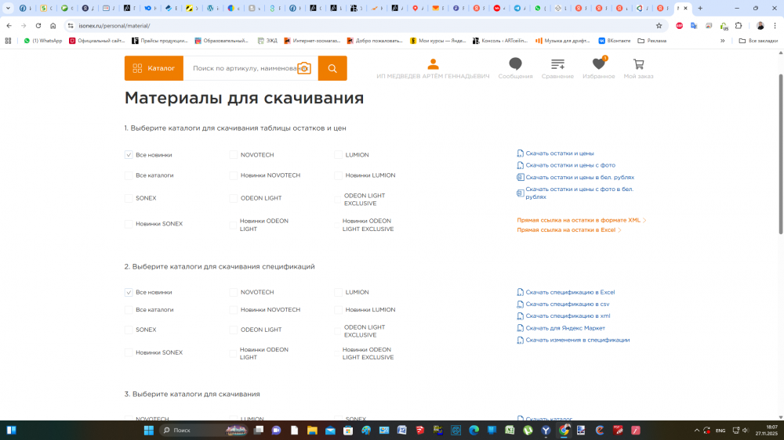Viewport: 784px width, 440px height.
Task: Open Избранное heart icon
Action: (x=598, y=63)
